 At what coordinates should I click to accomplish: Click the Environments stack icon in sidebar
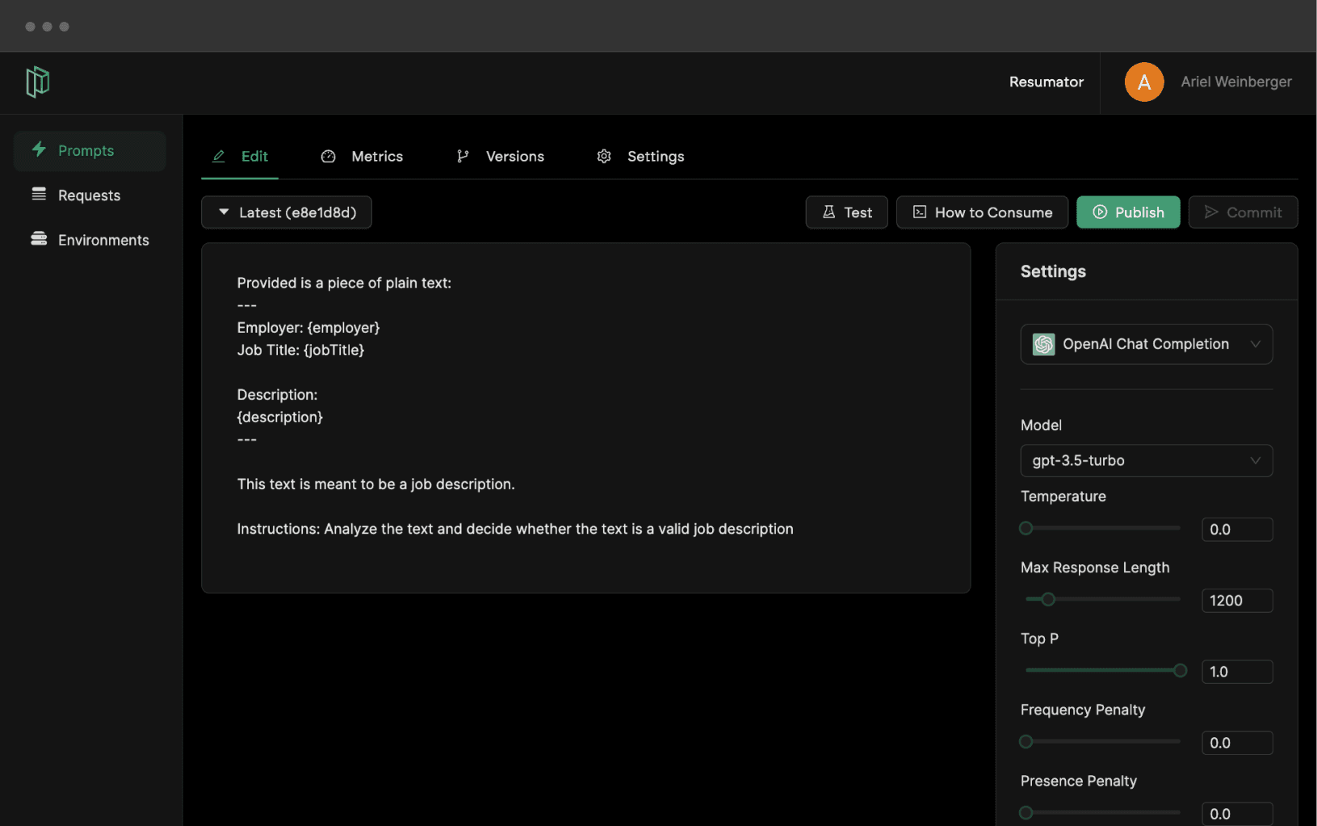(39, 239)
